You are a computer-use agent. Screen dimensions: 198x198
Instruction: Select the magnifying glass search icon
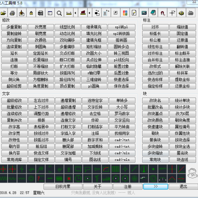[x=59, y=13]
